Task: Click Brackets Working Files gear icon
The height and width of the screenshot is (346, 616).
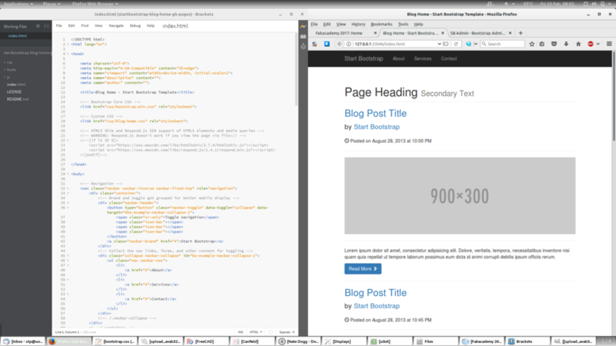Action: coord(38,26)
